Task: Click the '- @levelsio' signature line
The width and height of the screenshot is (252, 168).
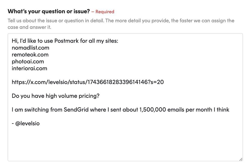Action: [25, 123]
